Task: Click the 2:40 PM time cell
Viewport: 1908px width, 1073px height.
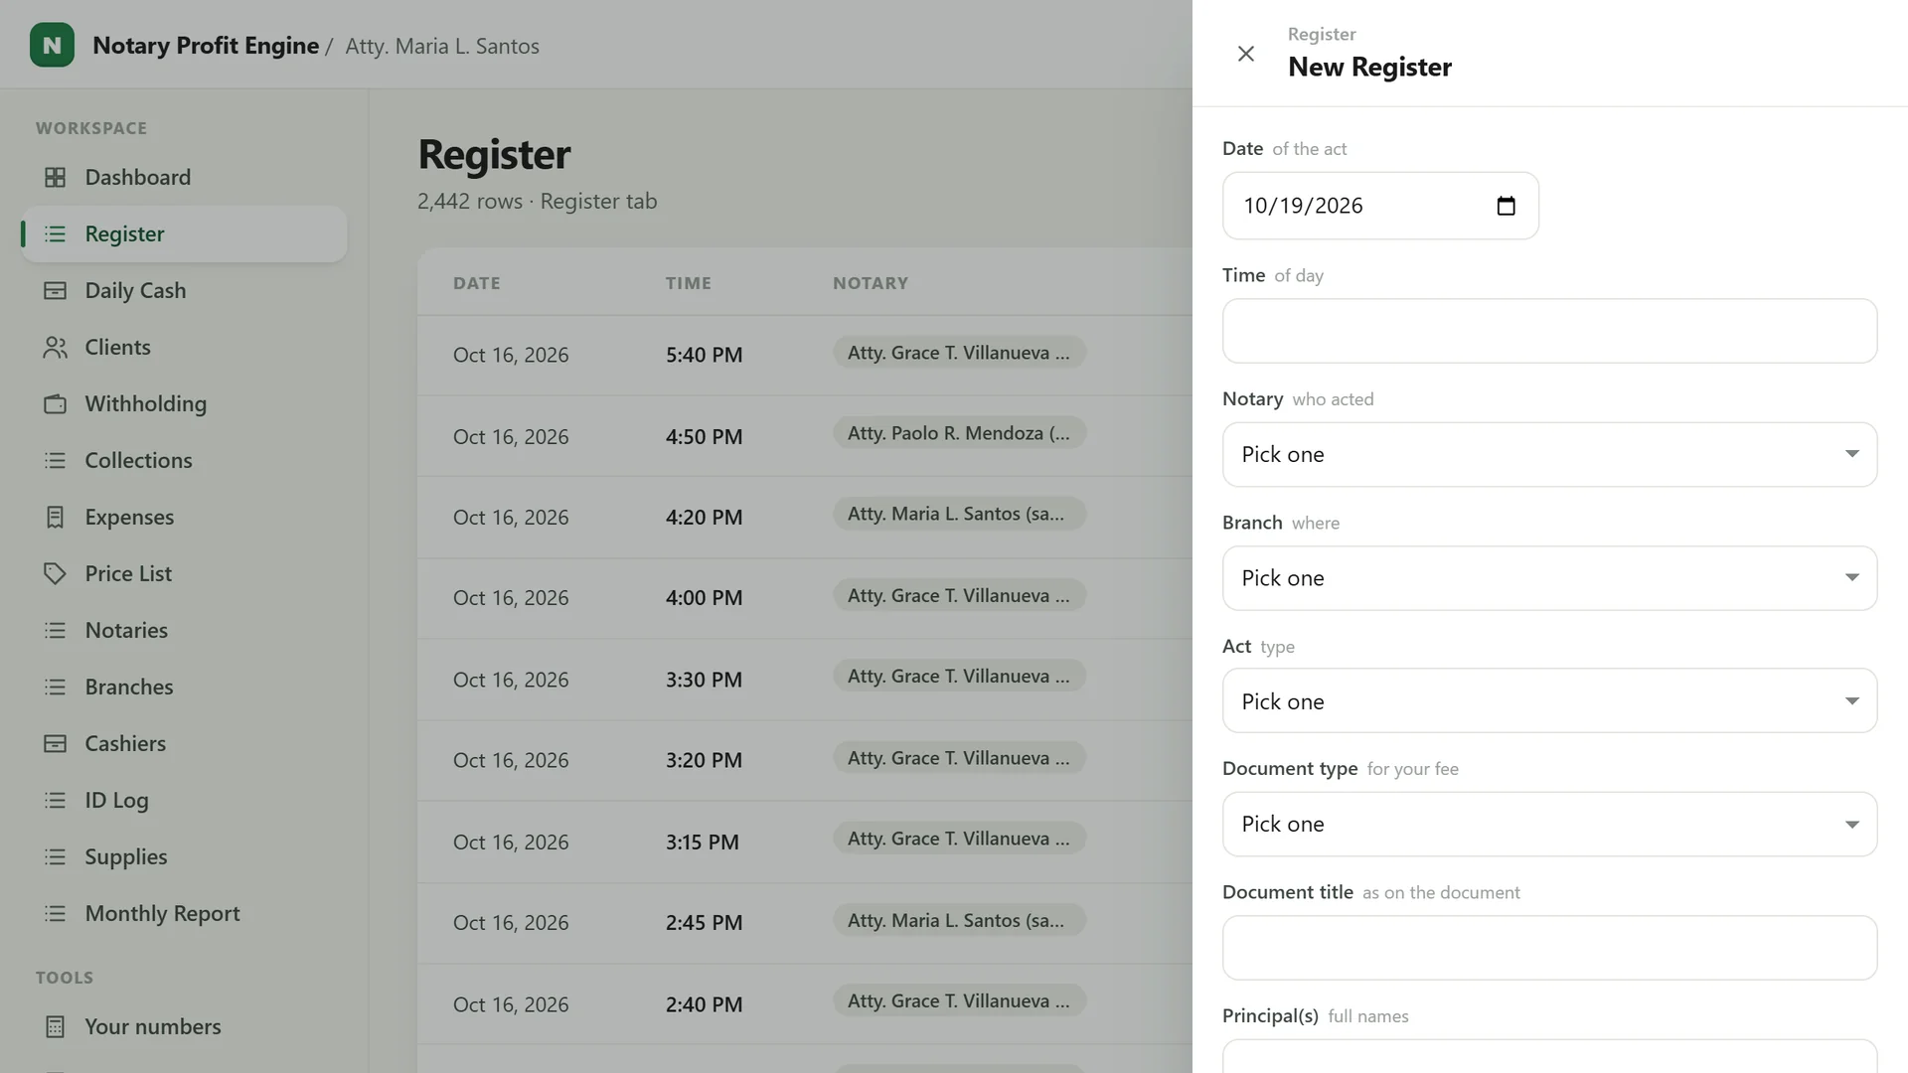Action: click(705, 1004)
